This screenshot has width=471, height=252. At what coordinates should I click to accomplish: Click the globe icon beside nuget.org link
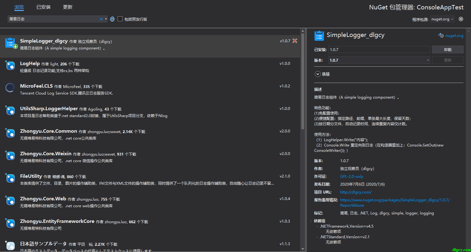[441, 36]
